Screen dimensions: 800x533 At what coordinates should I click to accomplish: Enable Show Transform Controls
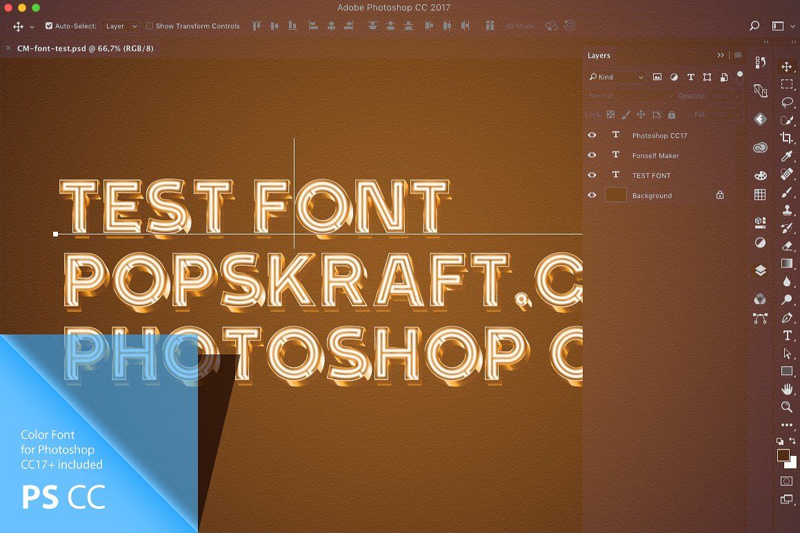pyautogui.click(x=149, y=26)
